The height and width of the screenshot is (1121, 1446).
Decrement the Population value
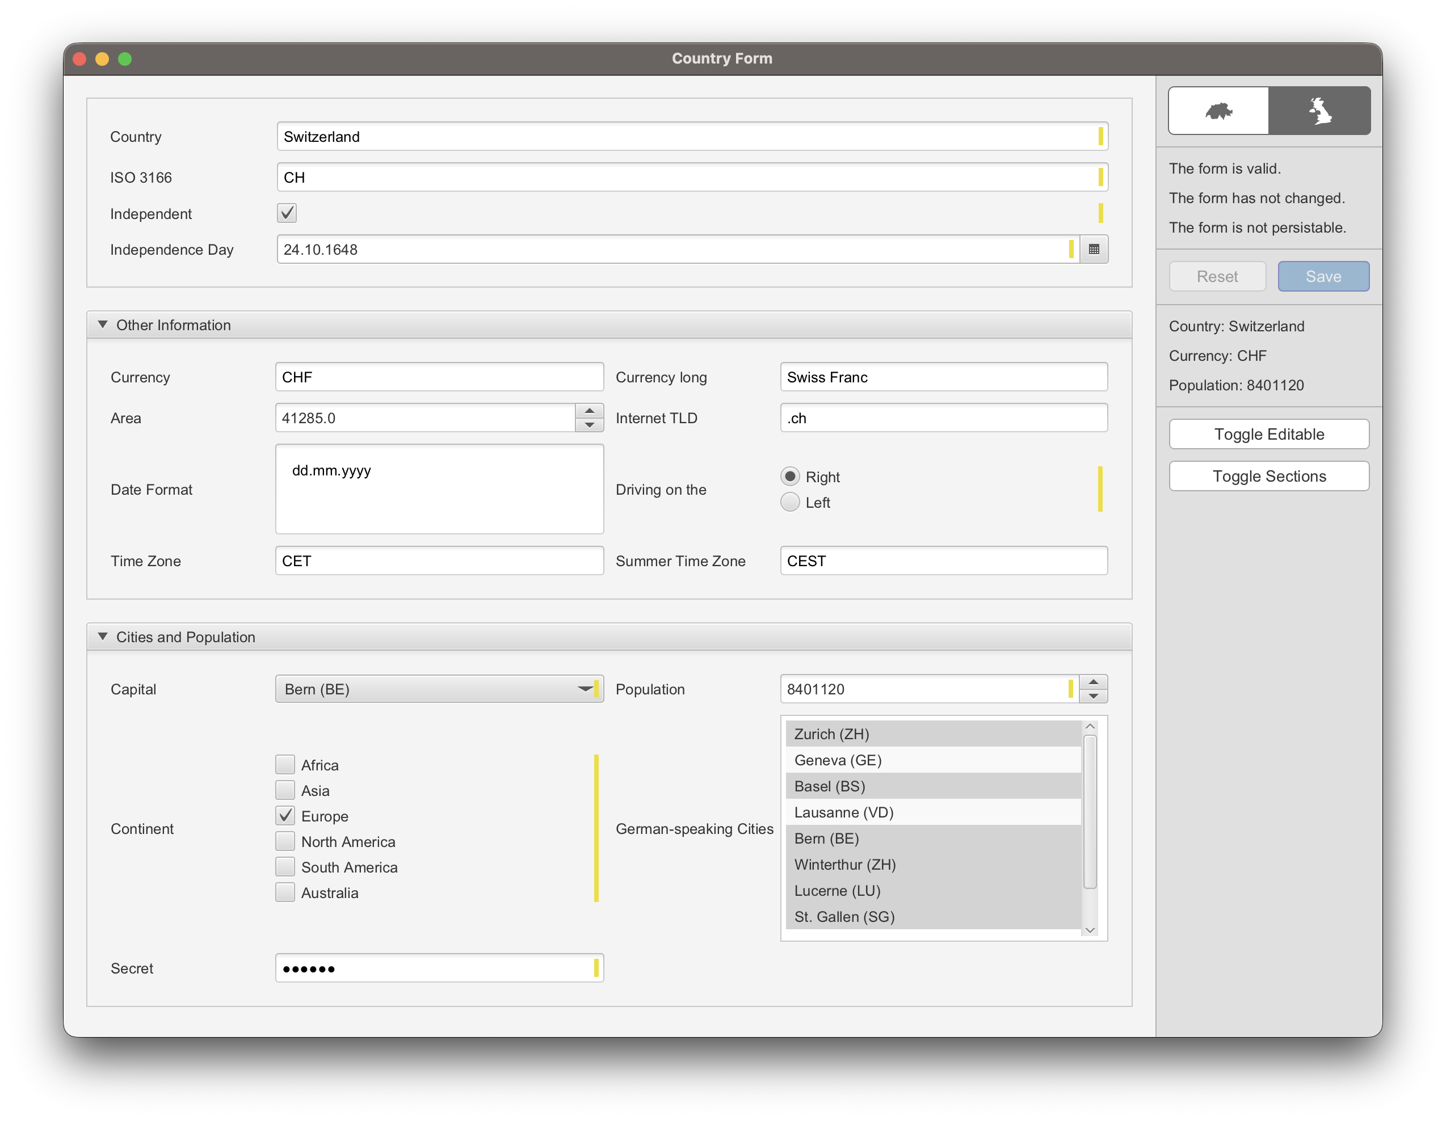click(x=1093, y=696)
